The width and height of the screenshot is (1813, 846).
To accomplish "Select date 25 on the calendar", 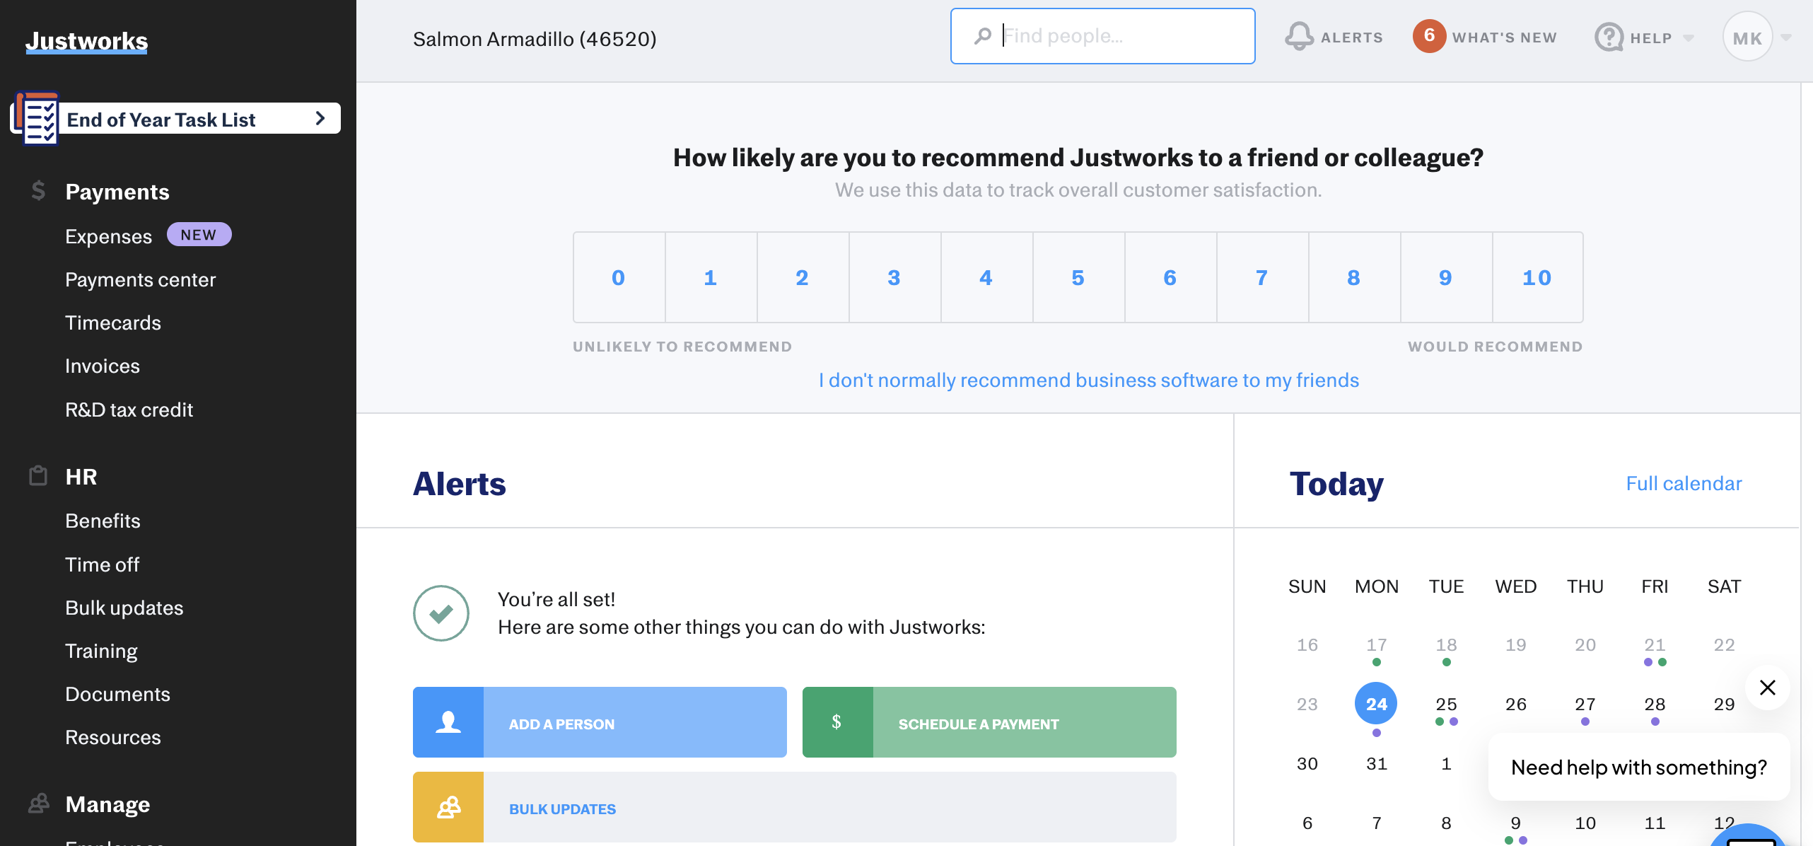I will coord(1446,705).
